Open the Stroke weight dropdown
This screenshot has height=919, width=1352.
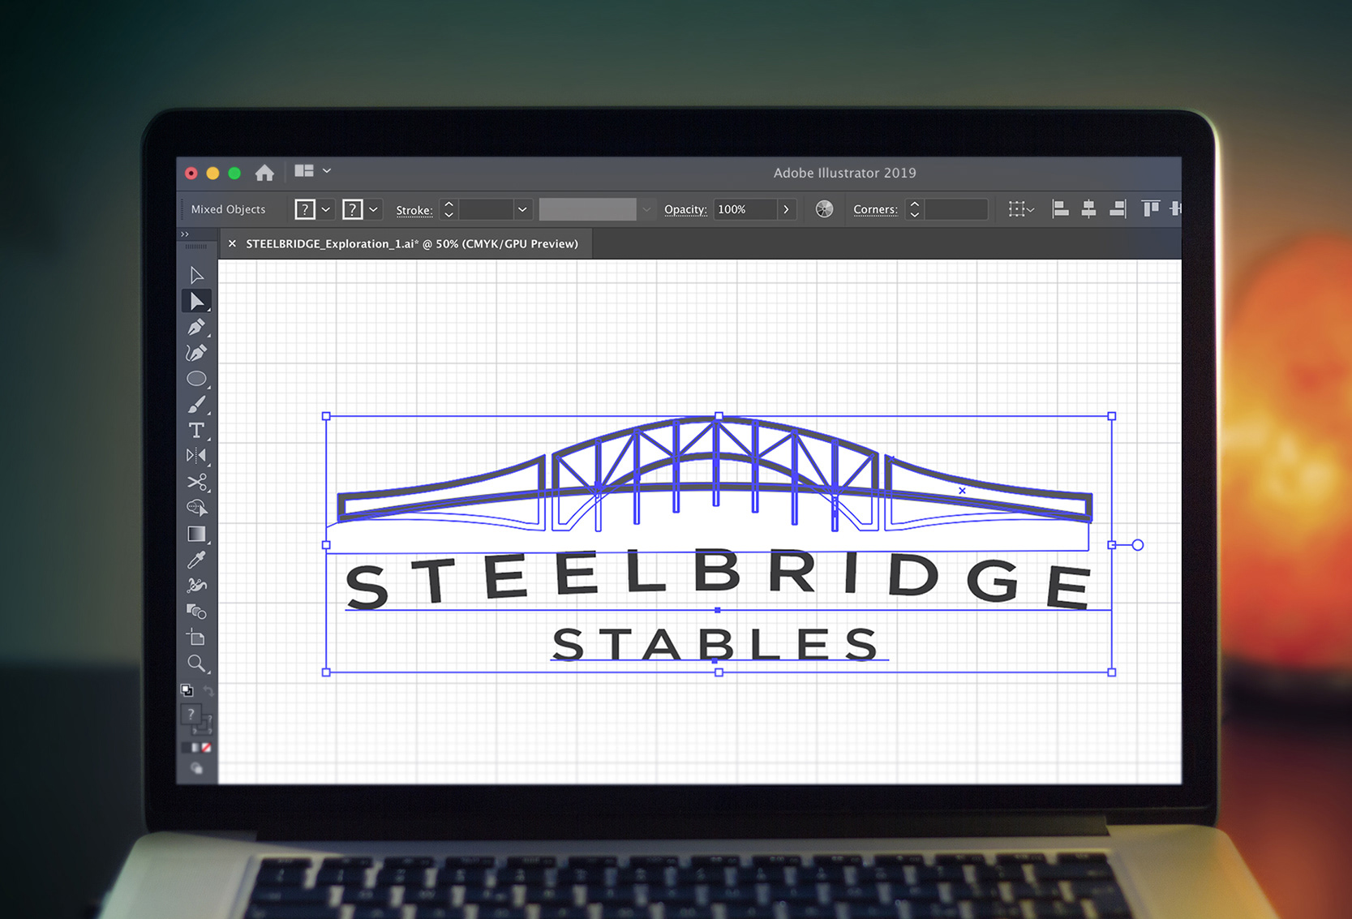click(522, 209)
